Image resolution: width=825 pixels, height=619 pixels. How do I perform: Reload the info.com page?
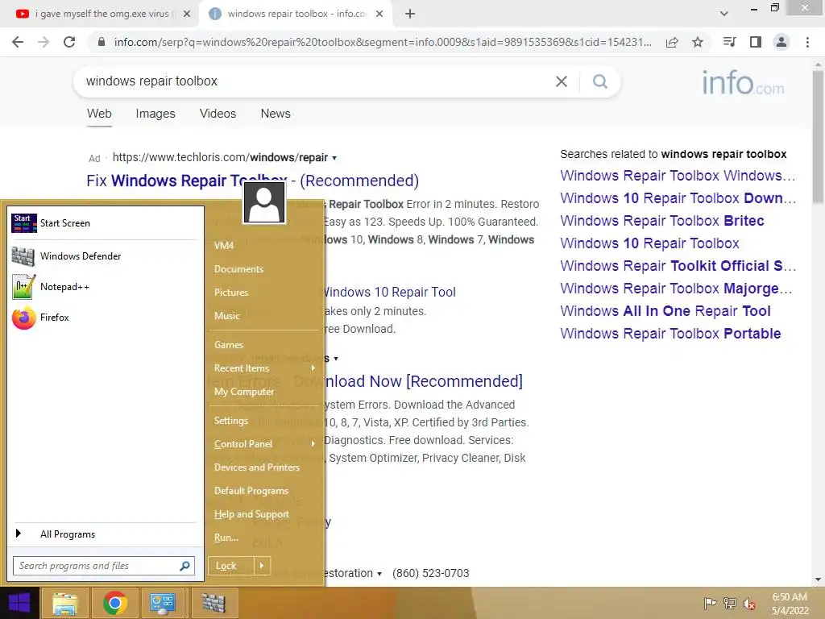tap(69, 42)
